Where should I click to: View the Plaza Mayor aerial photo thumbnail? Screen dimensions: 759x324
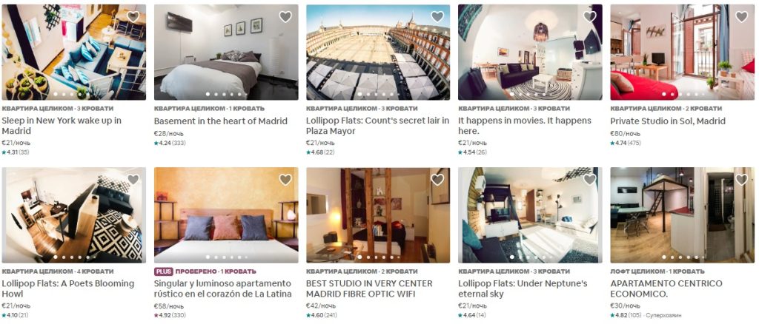(x=378, y=52)
